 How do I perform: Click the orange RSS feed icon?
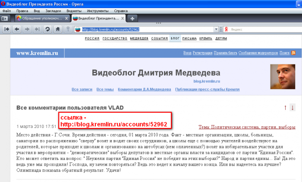pyautogui.click(x=293, y=53)
